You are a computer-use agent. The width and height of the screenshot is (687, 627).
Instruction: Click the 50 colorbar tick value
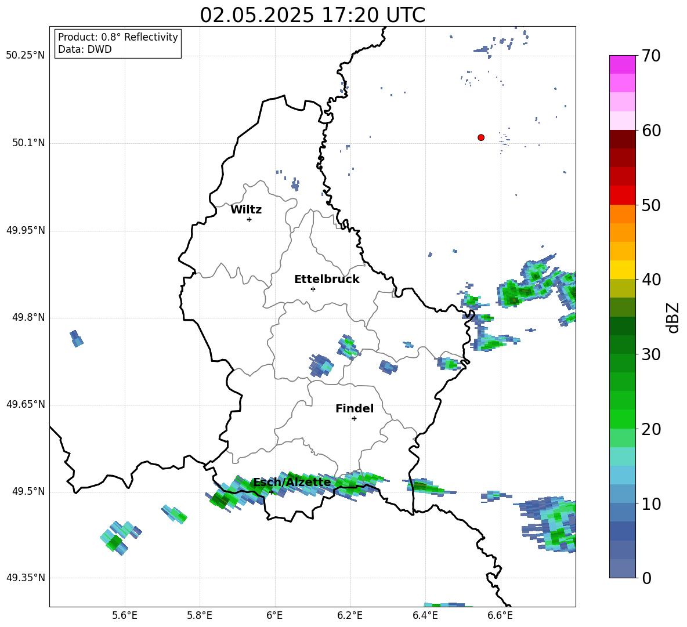pyautogui.click(x=651, y=205)
